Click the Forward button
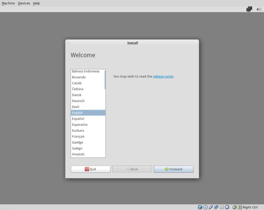 click(174, 169)
